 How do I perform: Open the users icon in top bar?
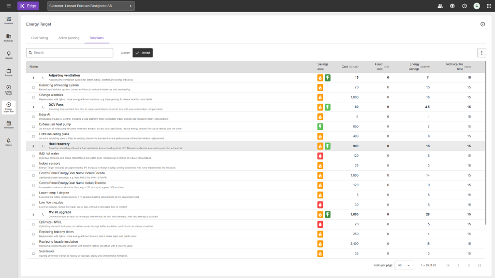point(440,6)
